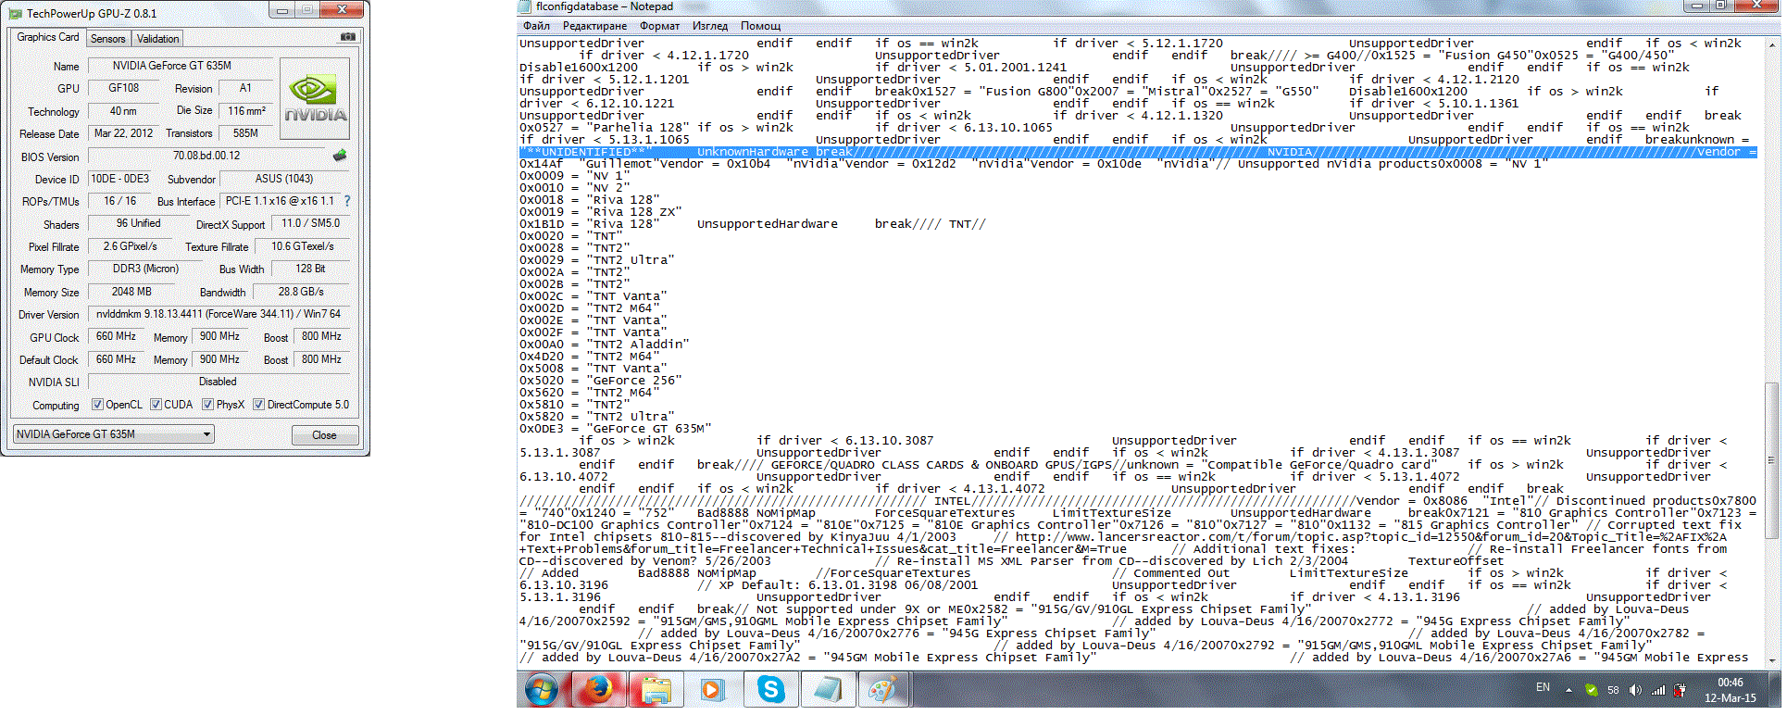This screenshot has height=715, width=1787.
Task: Open the Формат menu in Notepad
Action: [x=659, y=26]
